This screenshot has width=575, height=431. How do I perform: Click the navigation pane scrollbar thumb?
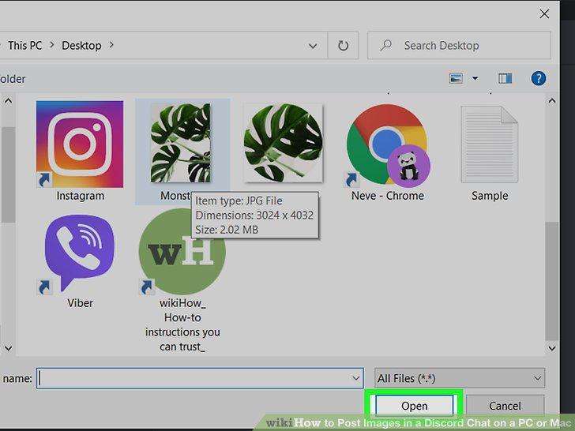8,174
